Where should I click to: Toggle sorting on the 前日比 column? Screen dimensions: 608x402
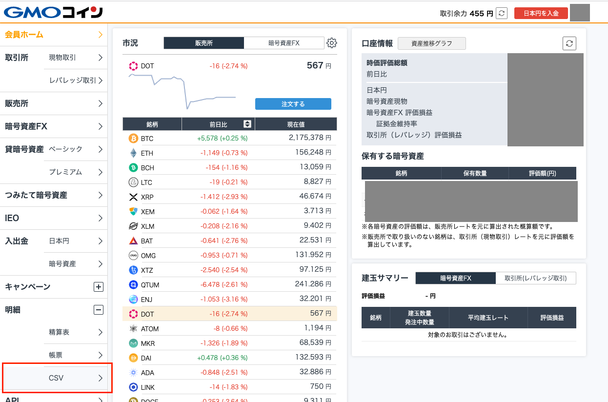tap(248, 124)
